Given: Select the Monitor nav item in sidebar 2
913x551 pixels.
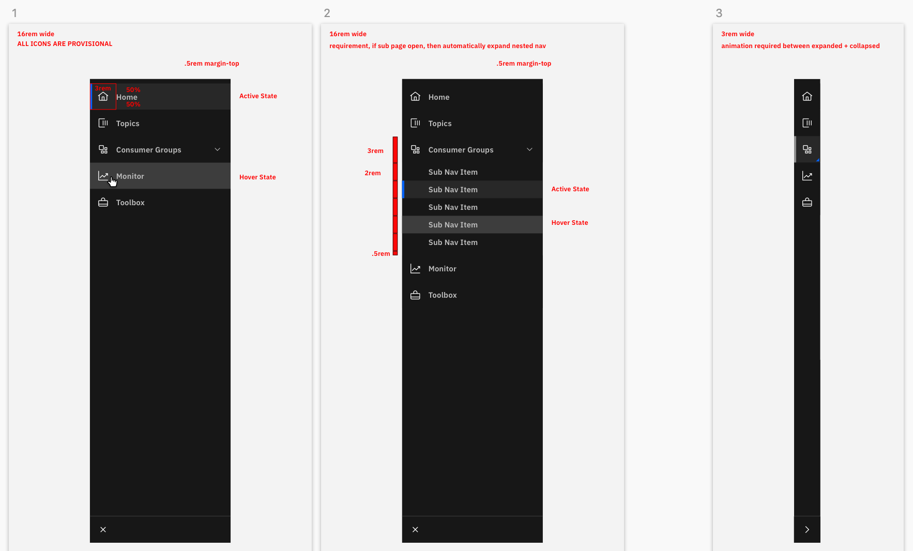Looking at the screenshot, I should (442, 268).
